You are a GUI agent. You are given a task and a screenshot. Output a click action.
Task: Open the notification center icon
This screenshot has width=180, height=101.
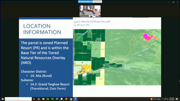click(x=177, y=99)
